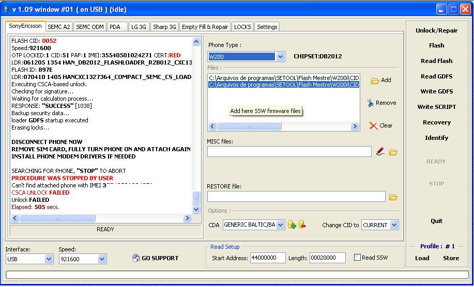Expand the CDA GENERIC BALTIC dropdown
This screenshot has width=474, height=287.
click(x=280, y=225)
